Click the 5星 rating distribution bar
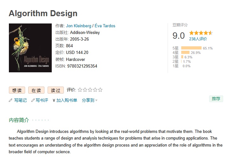 191,48
